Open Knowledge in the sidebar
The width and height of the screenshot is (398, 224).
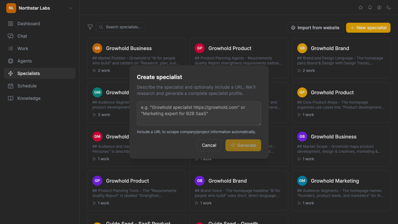click(40, 98)
